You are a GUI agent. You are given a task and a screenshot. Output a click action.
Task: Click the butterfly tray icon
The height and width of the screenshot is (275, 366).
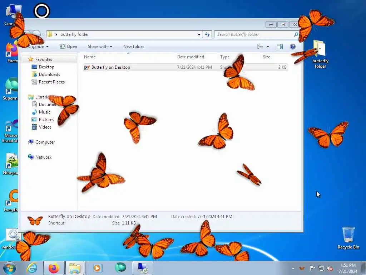click(x=302, y=268)
